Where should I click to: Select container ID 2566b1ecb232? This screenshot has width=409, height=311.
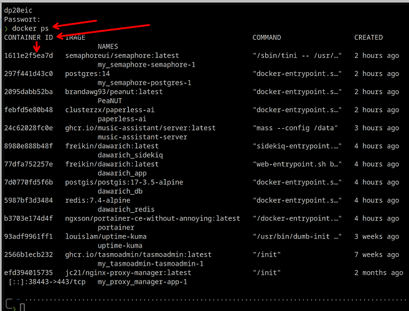pos(29,254)
